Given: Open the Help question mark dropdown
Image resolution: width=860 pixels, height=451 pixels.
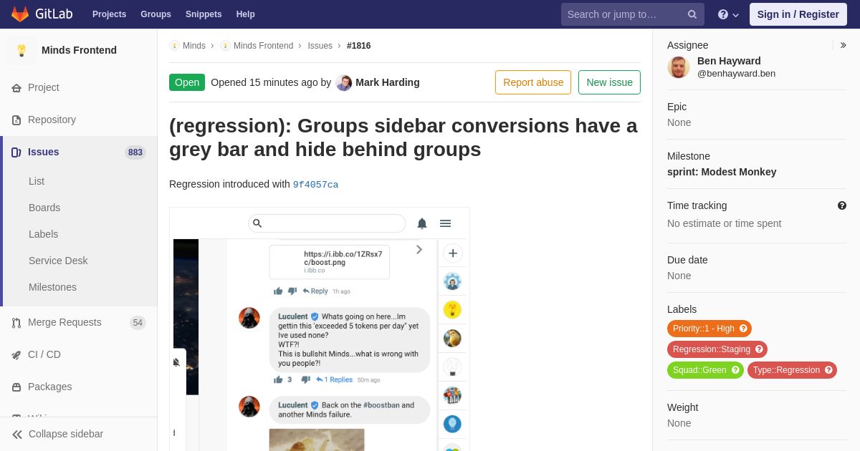Looking at the screenshot, I should pos(728,14).
